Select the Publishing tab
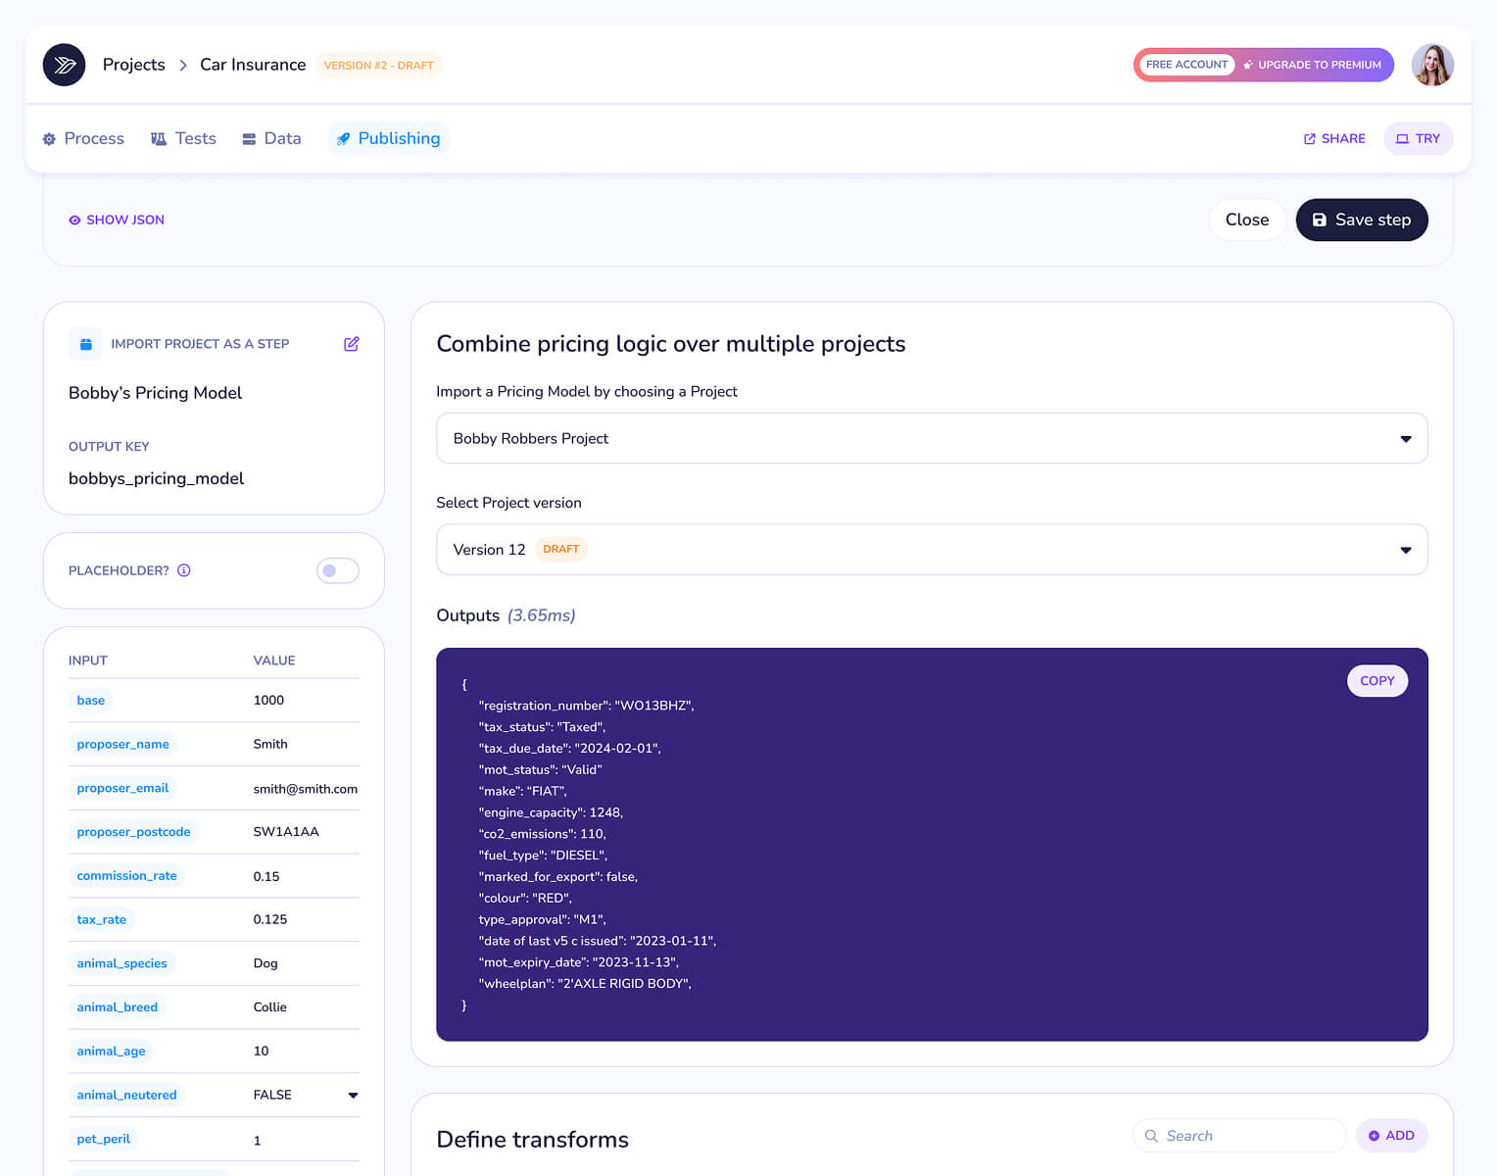This screenshot has height=1176, width=1497. [389, 139]
